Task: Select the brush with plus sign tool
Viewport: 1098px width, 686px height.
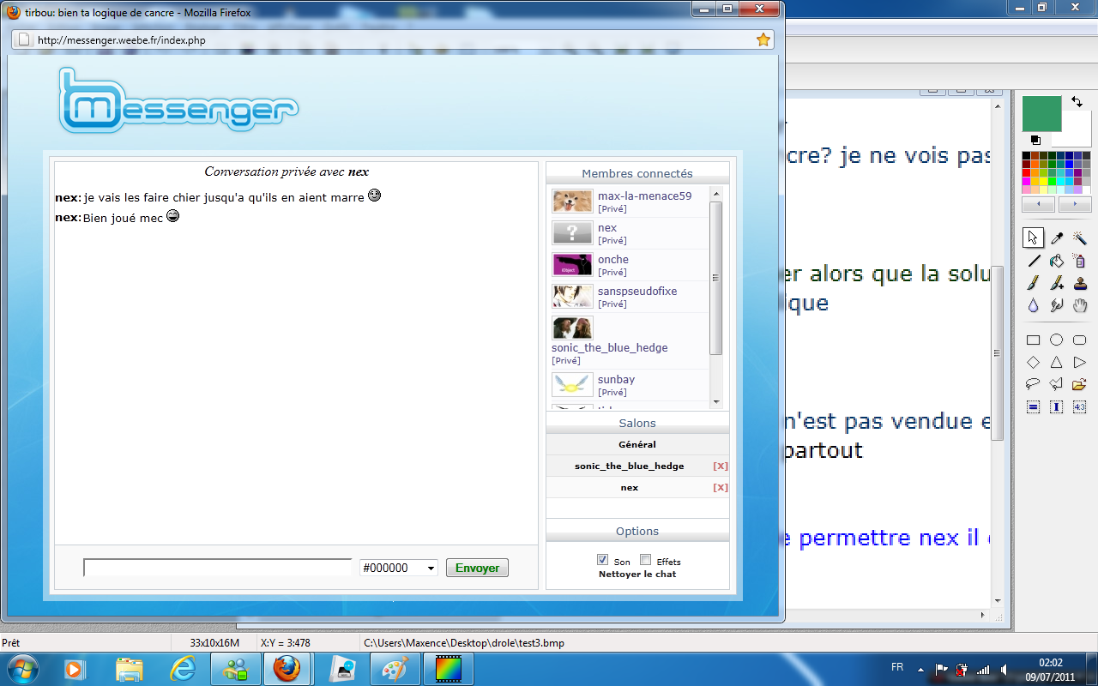Action: tap(1057, 283)
